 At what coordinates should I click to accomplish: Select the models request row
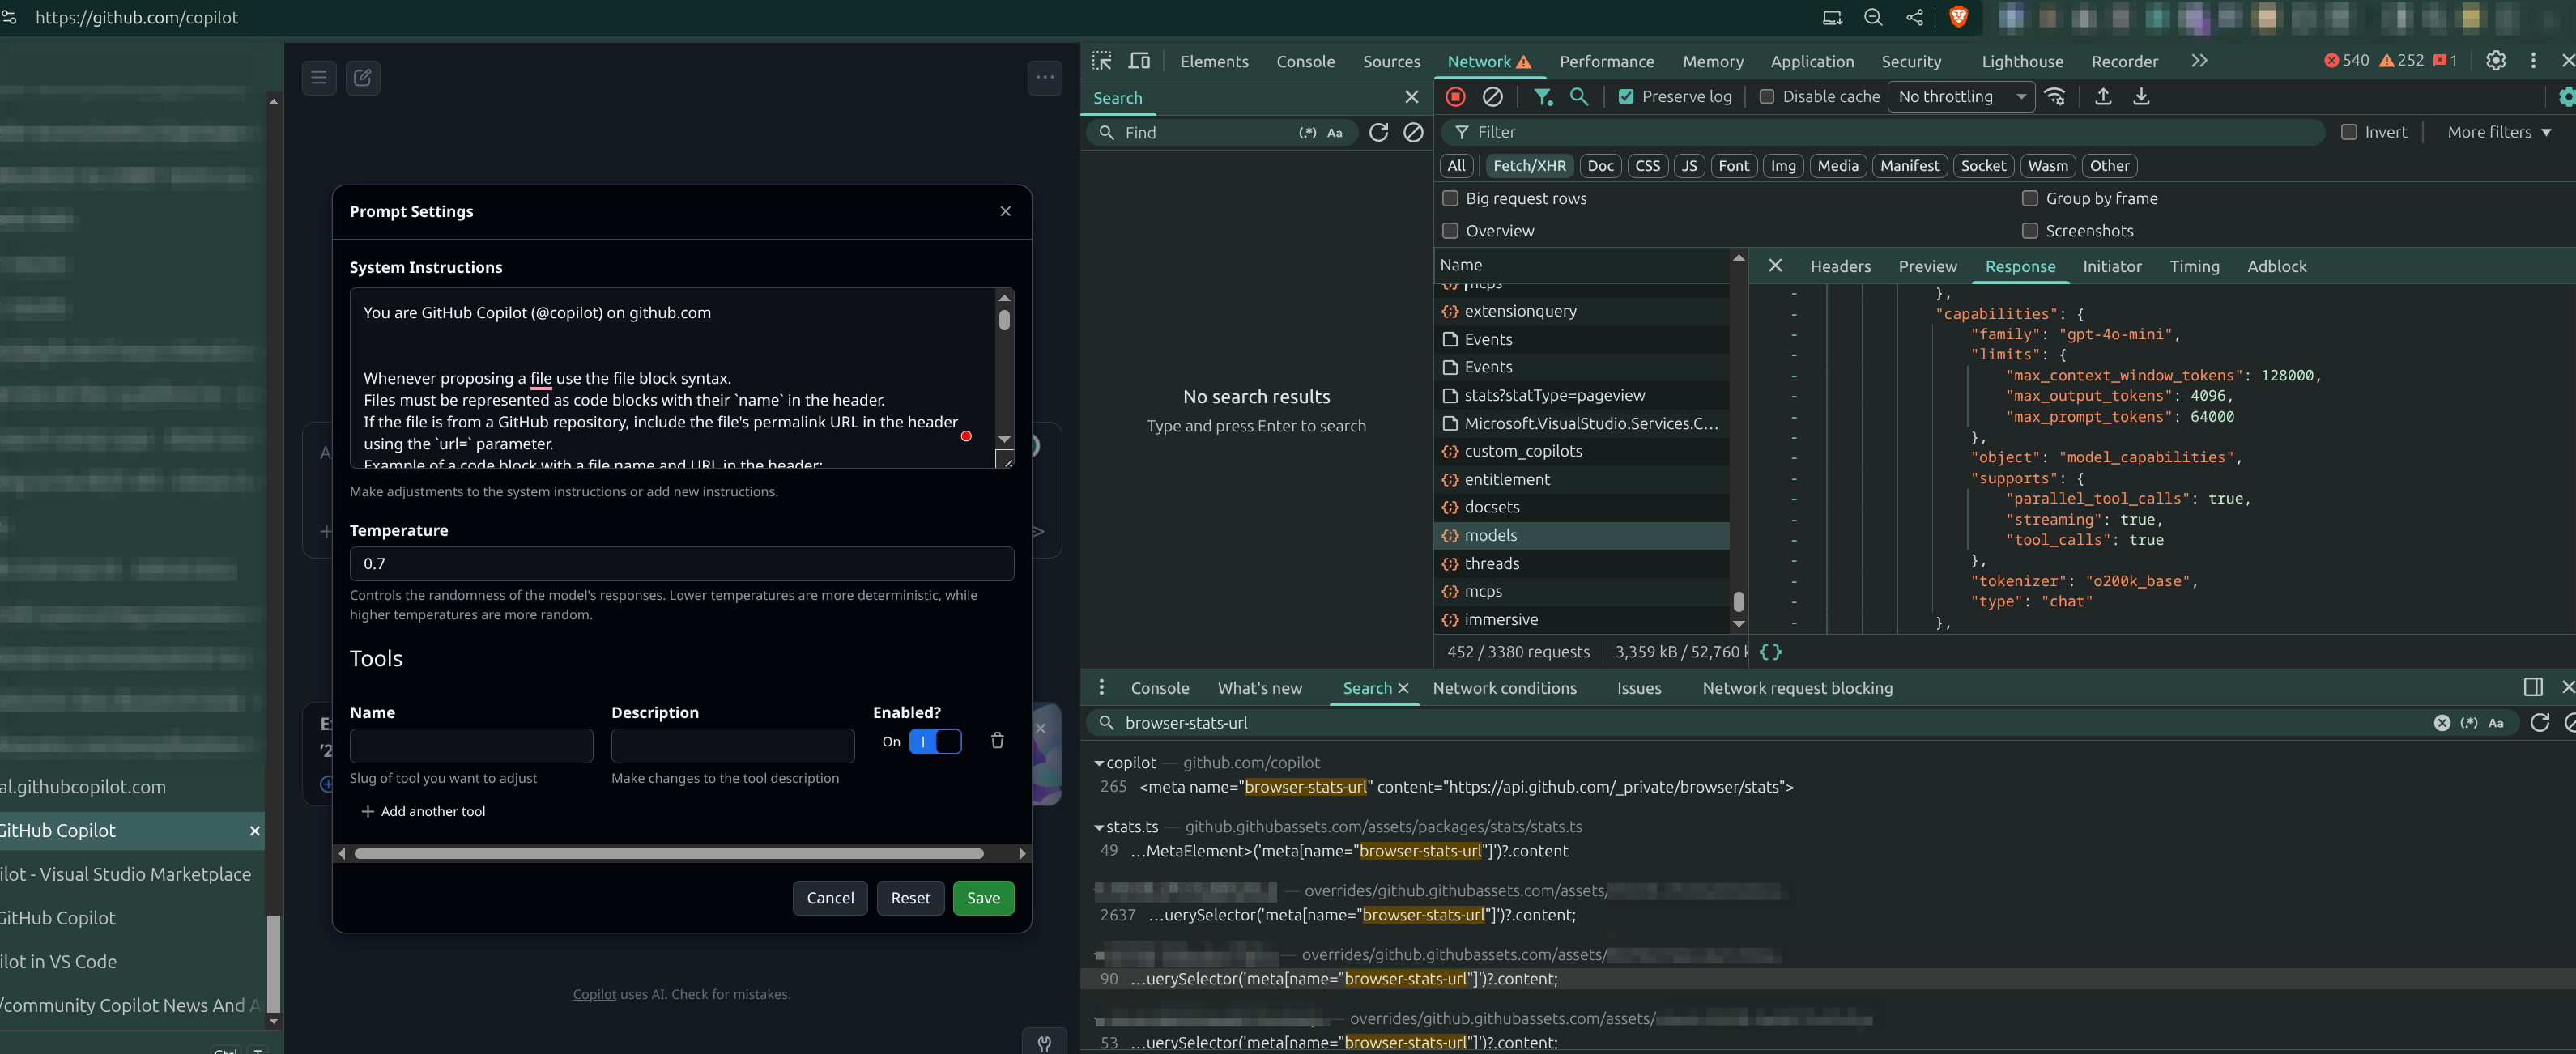pos(1581,535)
